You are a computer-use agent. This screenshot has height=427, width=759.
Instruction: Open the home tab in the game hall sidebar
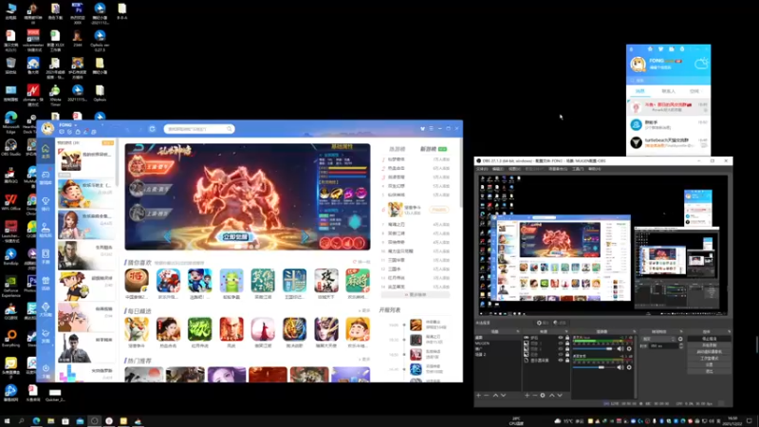pos(45,151)
